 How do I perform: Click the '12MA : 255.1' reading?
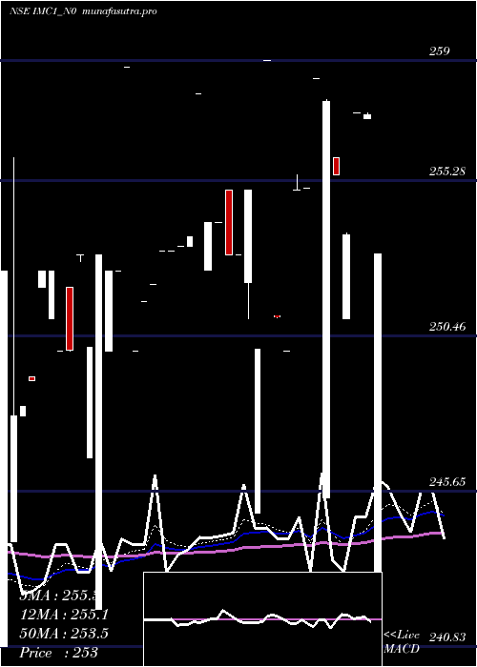(x=64, y=615)
